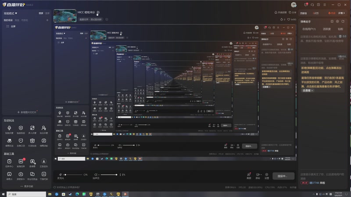
Task: Open the screen switch tool icon
Action: click(32, 176)
